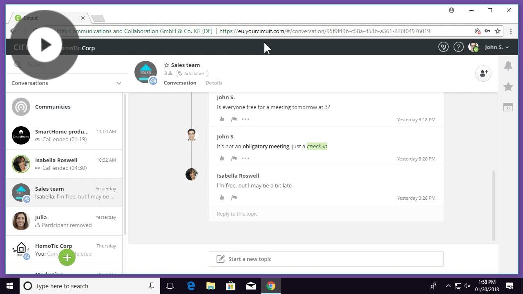This screenshot has height=294, width=523.
Task: Open Windows action center notifications
Action: pos(510,286)
